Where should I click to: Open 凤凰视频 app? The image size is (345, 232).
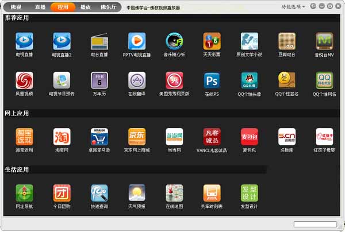(24, 80)
